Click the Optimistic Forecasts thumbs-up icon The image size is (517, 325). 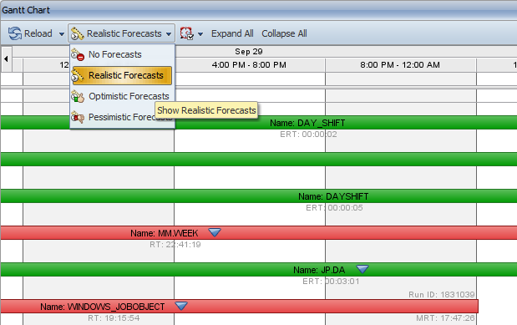[78, 97]
